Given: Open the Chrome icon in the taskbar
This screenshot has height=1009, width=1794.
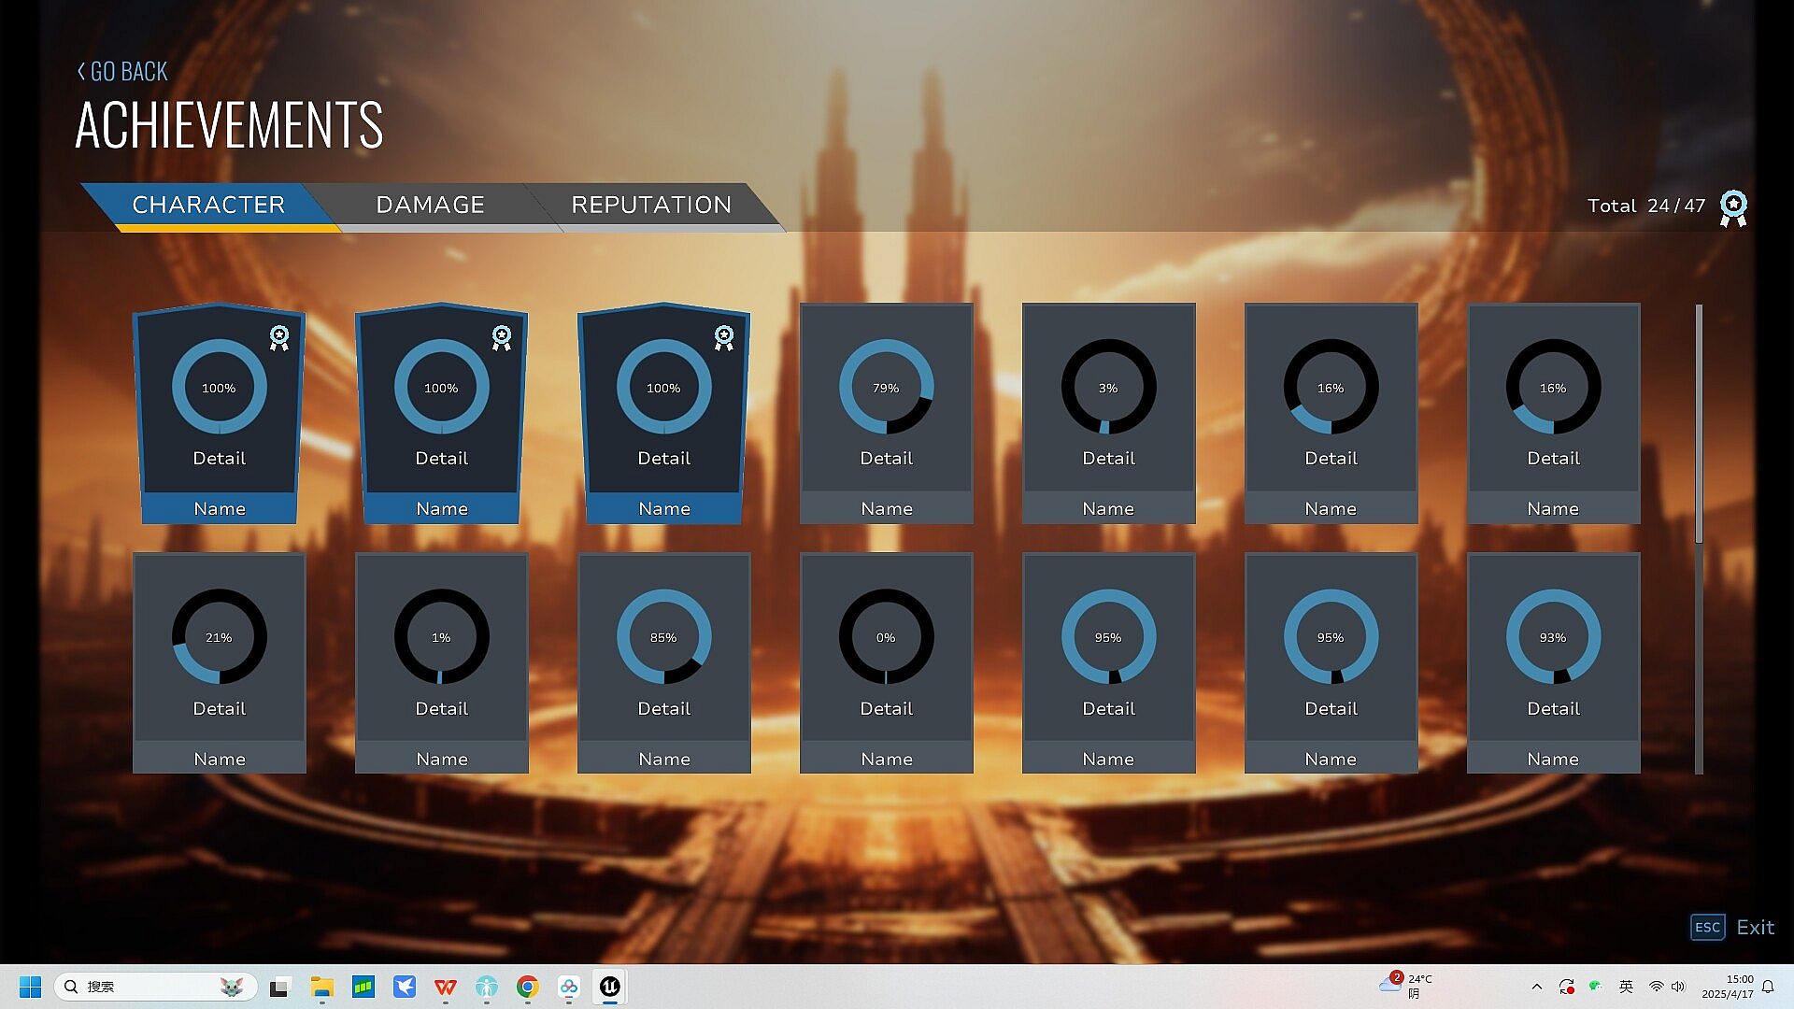Looking at the screenshot, I should (528, 987).
